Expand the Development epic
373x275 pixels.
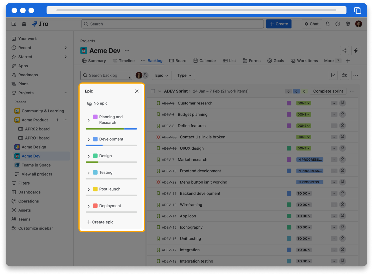tap(89, 139)
